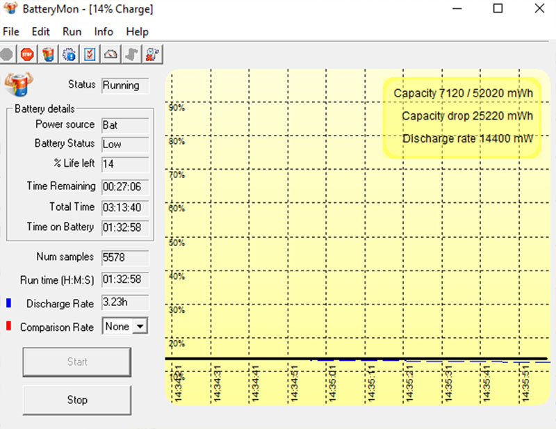The height and width of the screenshot is (429, 556).
Task: Click the exit toolbar icon with red X
Action: click(152, 54)
